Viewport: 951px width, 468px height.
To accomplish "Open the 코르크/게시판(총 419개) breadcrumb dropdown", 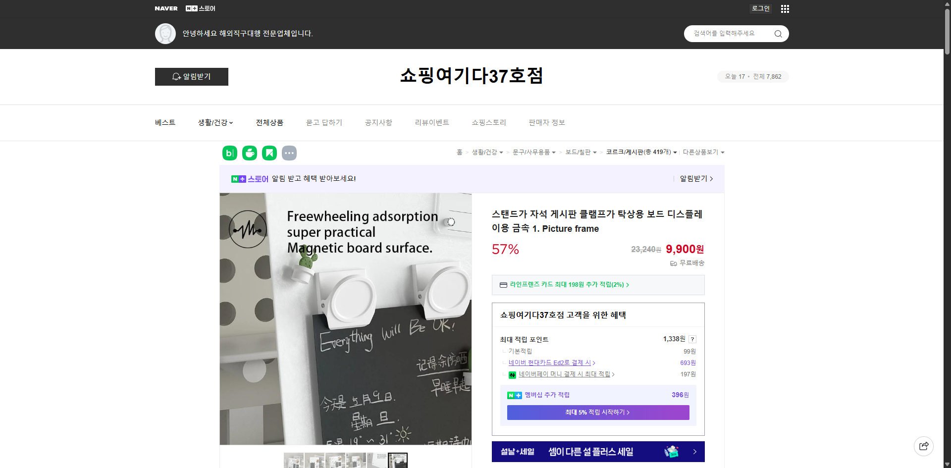I will [x=641, y=152].
